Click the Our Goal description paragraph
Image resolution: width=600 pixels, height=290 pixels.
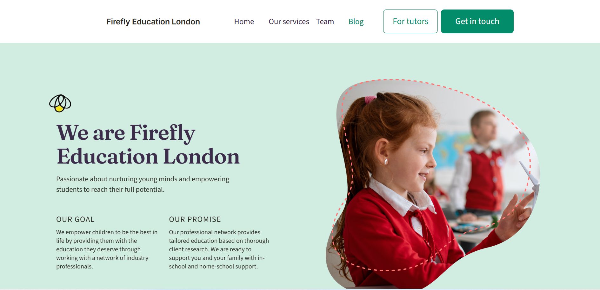(107, 249)
